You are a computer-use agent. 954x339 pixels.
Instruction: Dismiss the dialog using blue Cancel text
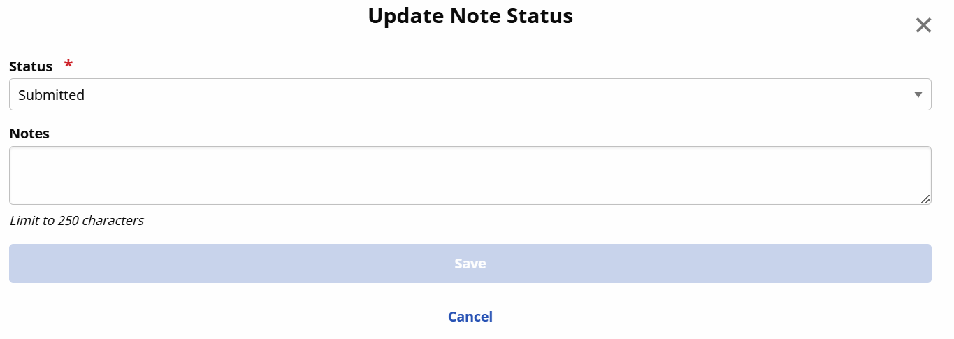pos(470,317)
